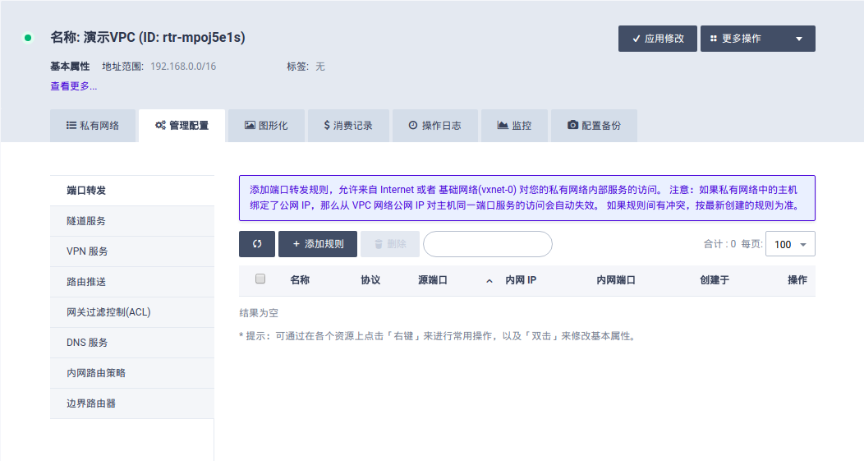Select DNS 服务 in the sidebar
Viewport: 864px width, 461px height.
[x=132, y=343]
